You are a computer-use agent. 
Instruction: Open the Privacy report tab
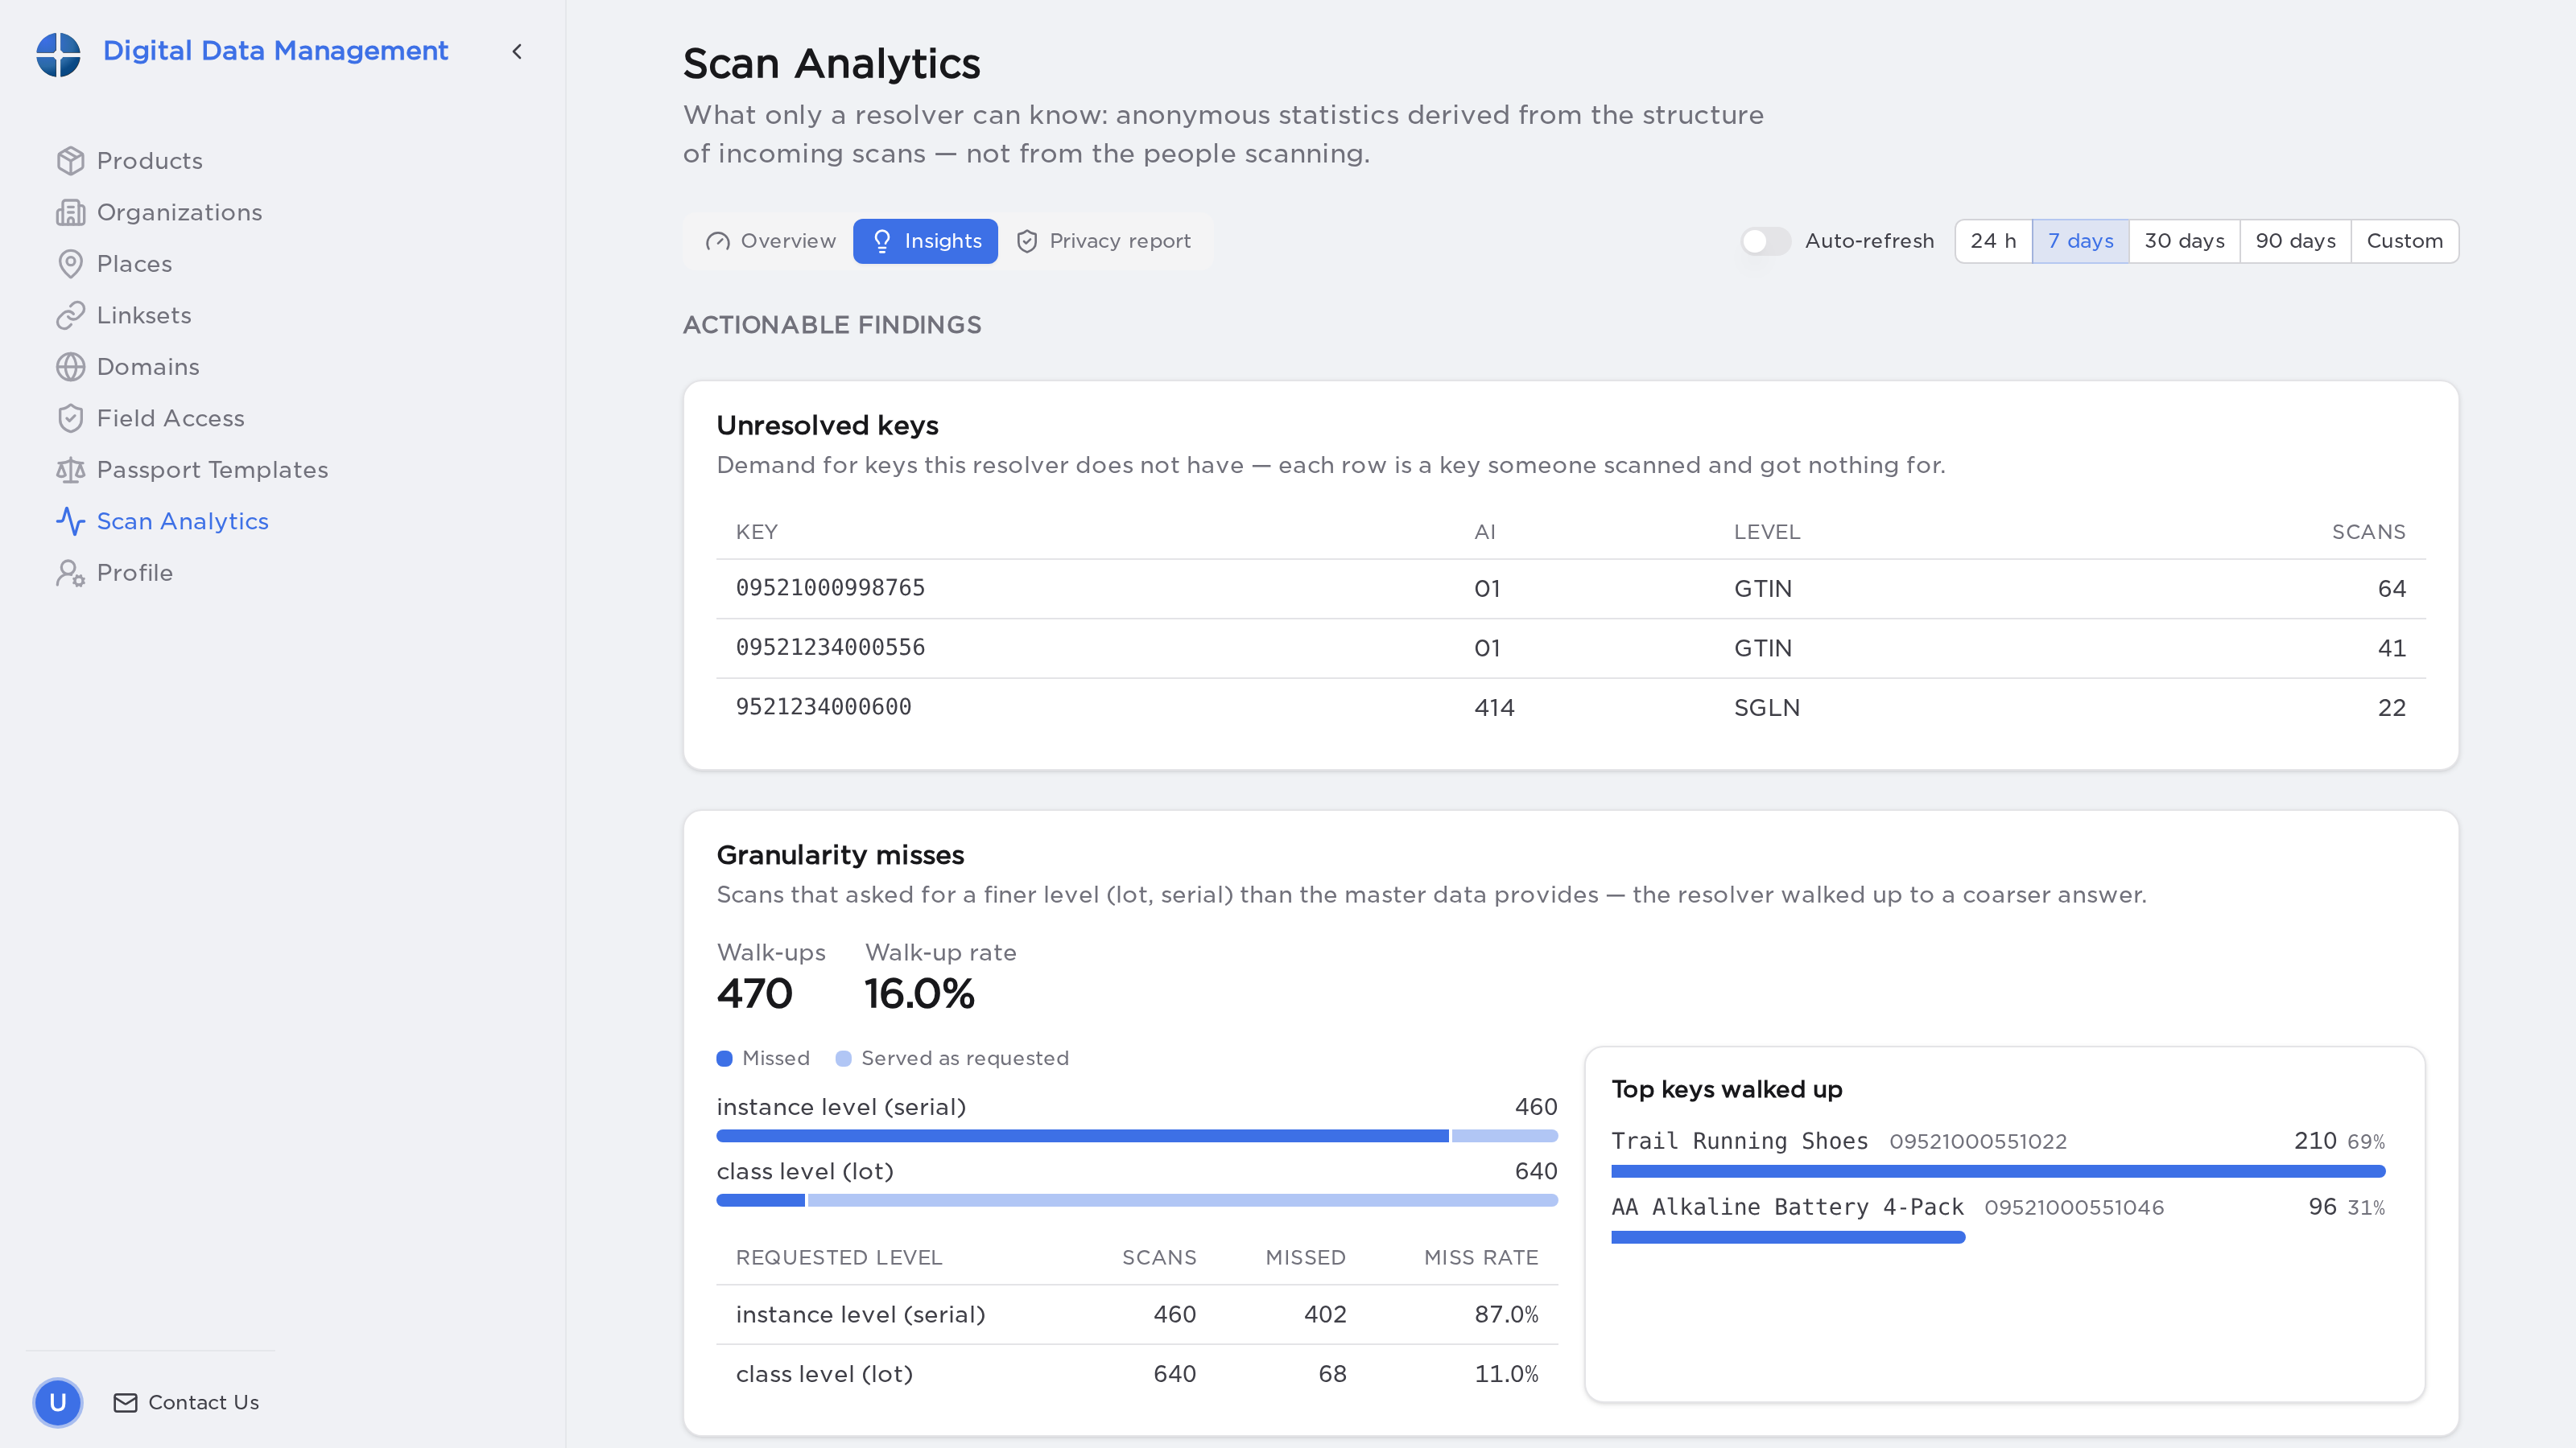point(1103,241)
